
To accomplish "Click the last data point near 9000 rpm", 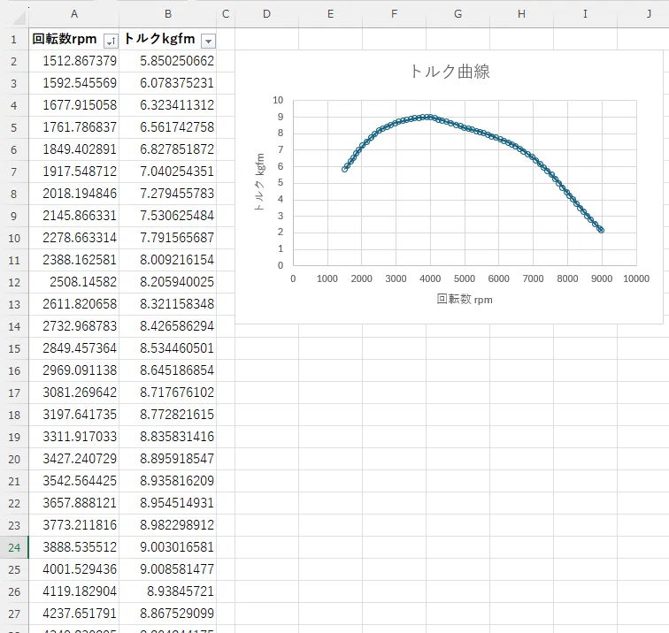I will [601, 230].
